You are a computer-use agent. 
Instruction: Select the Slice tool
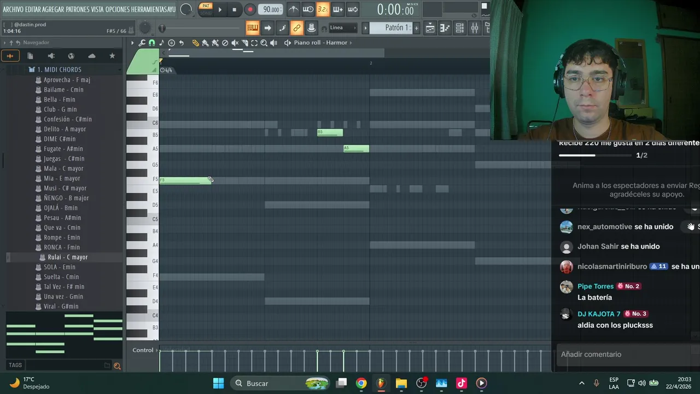click(x=244, y=43)
